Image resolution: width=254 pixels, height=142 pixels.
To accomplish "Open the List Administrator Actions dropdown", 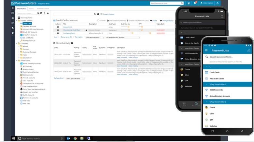I will pyautogui.click(x=123, y=37).
